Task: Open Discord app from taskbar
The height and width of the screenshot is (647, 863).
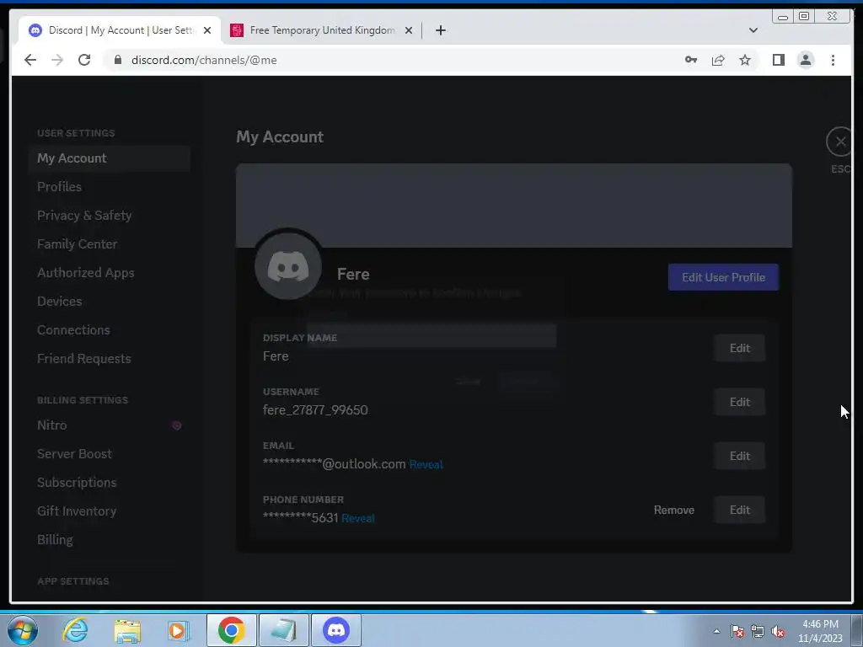Action: pos(336,630)
